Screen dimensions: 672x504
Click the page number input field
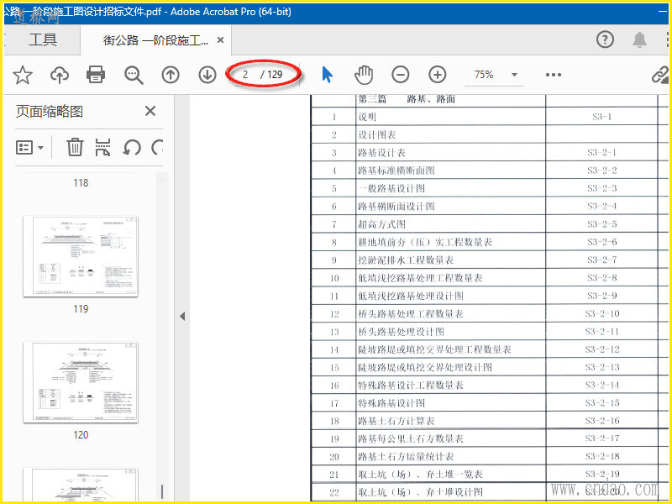click(245, 75)
